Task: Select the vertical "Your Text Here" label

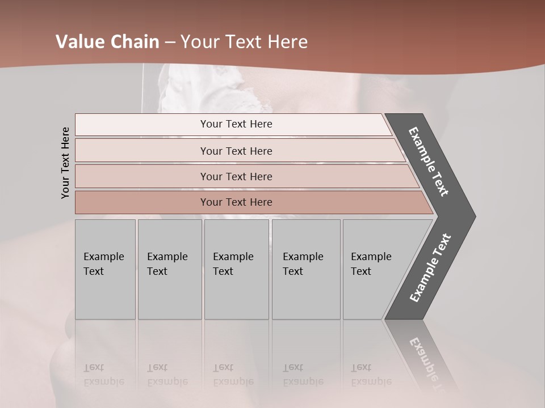Action: 65,163
